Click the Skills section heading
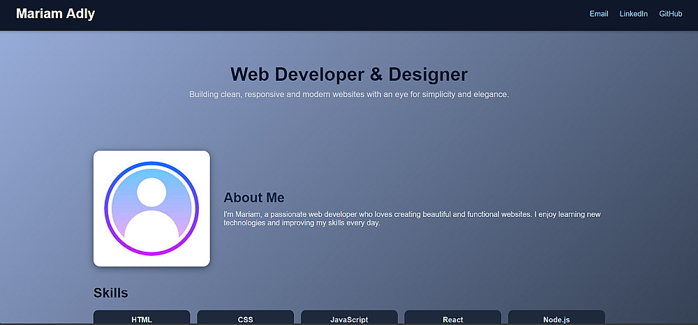 (x=111, y=293)
